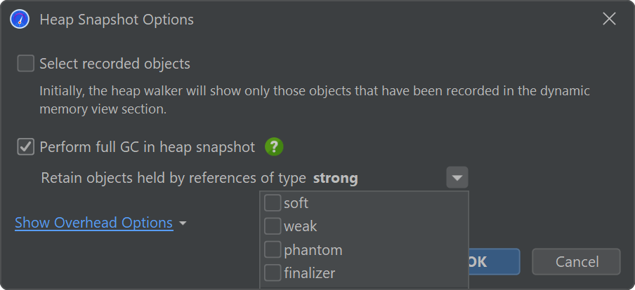Click the Cancel button
The height and width of the screenshot is (290, 635).
(576, 262)
